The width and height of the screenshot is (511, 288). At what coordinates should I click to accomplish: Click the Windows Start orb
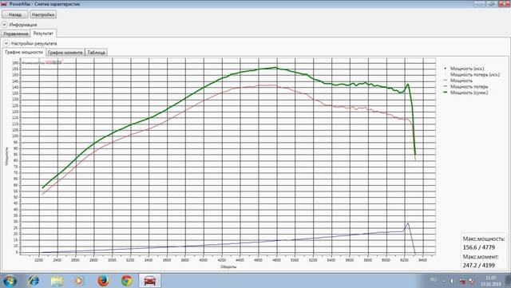click(x=10, y=281)
